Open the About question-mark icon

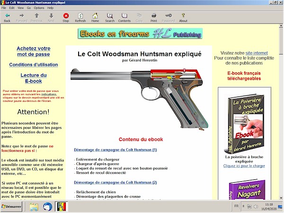tap(183, 18)
